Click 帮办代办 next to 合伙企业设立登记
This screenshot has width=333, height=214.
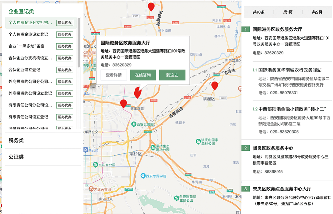65,70
